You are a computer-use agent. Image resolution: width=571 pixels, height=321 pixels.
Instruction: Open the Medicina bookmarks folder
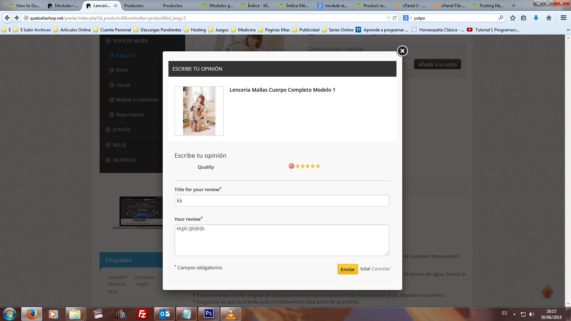click(243, 30)
